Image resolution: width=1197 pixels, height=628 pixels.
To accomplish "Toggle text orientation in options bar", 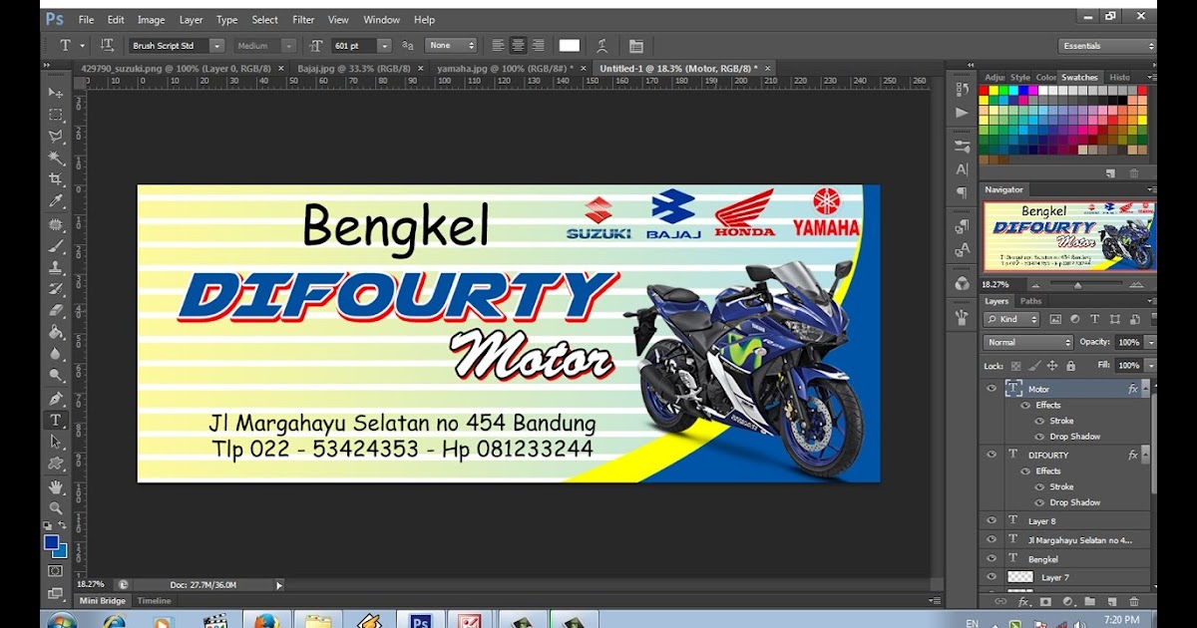I will coord(107,46).
